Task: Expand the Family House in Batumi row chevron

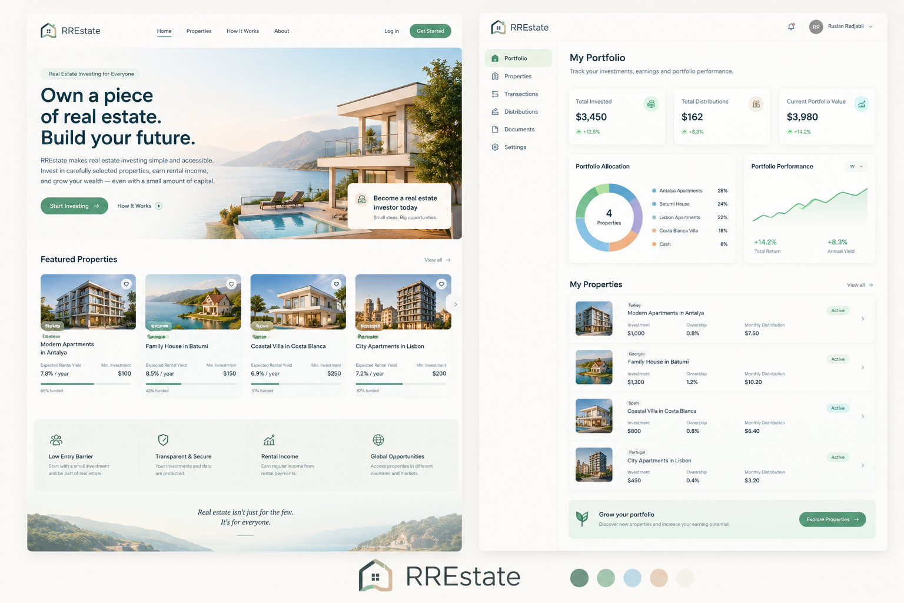Action: pos(863,367)
